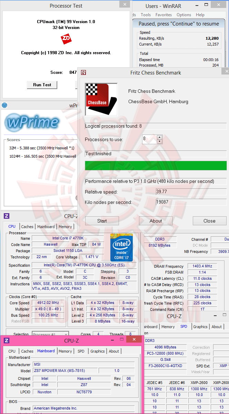The width and height of the screenshot is (229, 414).
Task: Click the Fritz Chess Benchmark title bar icon
Action: click(83, 72)
